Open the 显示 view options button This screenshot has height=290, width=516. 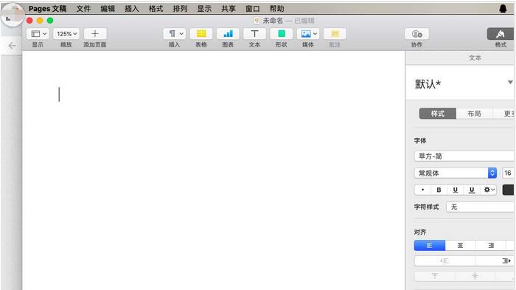click(38, 34)
